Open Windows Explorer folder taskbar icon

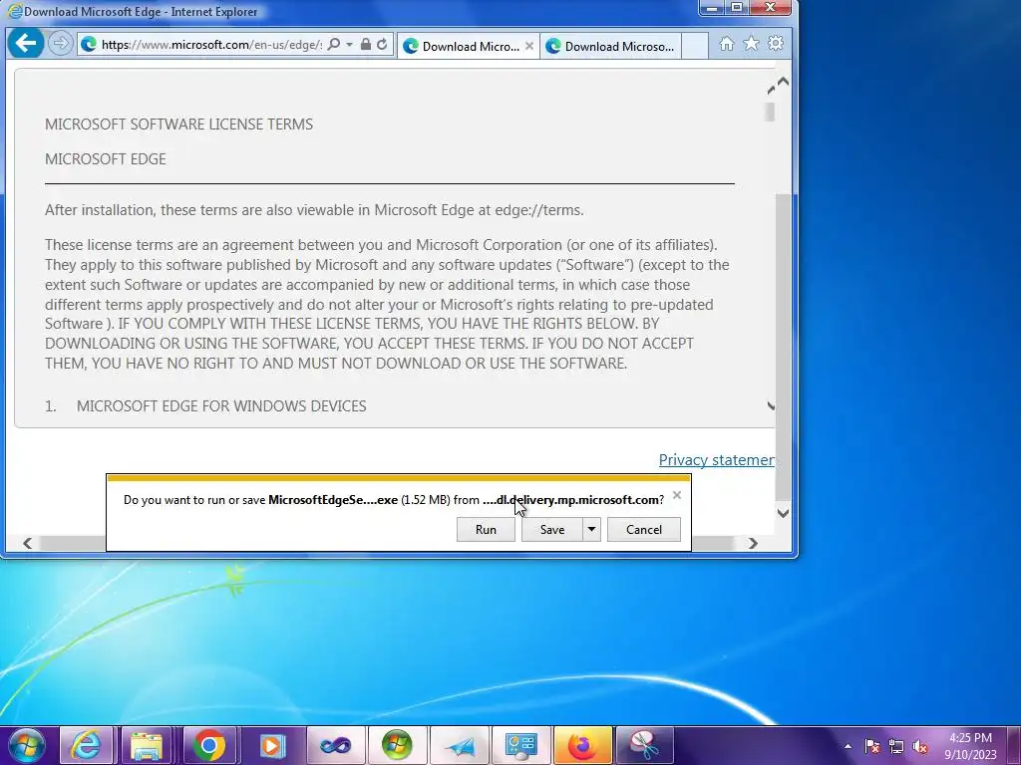(148, 745)
